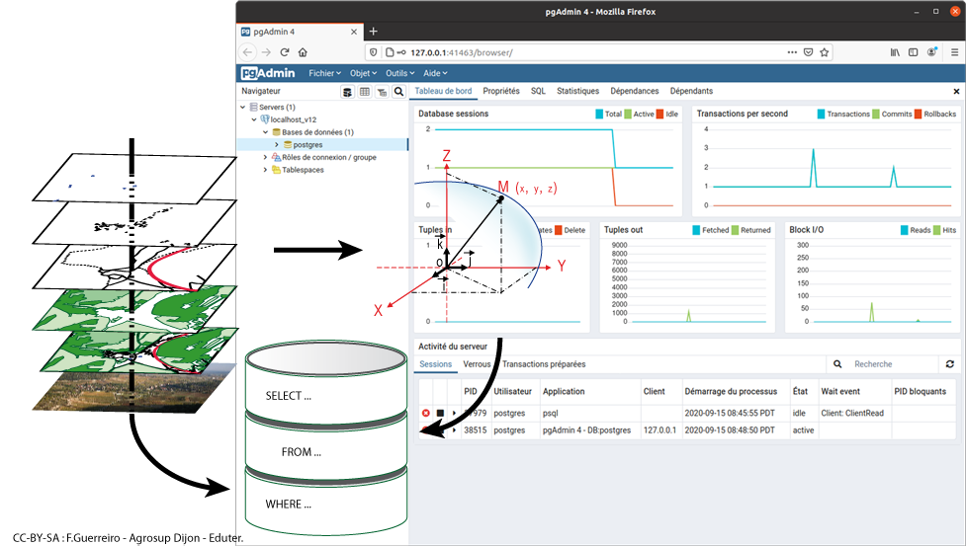
Task: Expand the Tablespaces node
Action: click(265, 170)
